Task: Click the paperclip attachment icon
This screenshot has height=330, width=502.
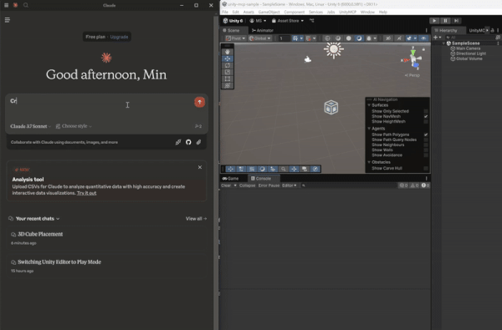Action: pyautogui.click(x=198, y=142)
